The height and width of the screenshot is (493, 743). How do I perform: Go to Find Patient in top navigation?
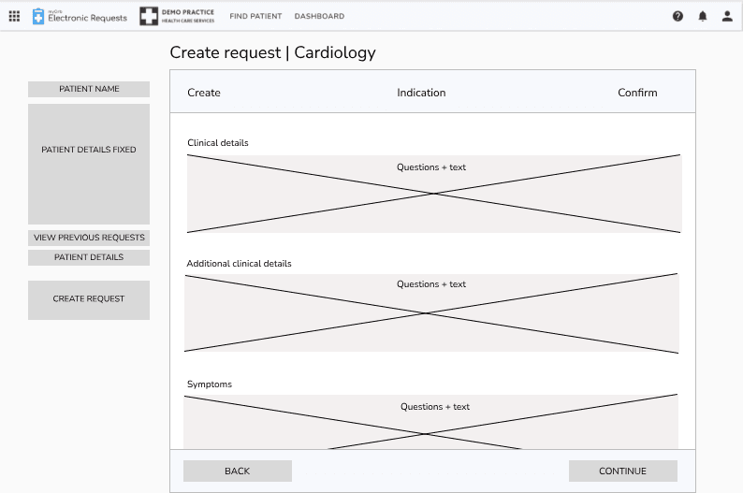tap(255, 16)
